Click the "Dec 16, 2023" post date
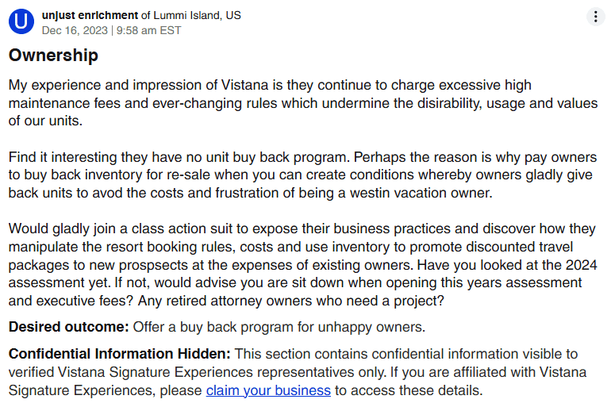This screenshot has height=407, width=615. 75,30
